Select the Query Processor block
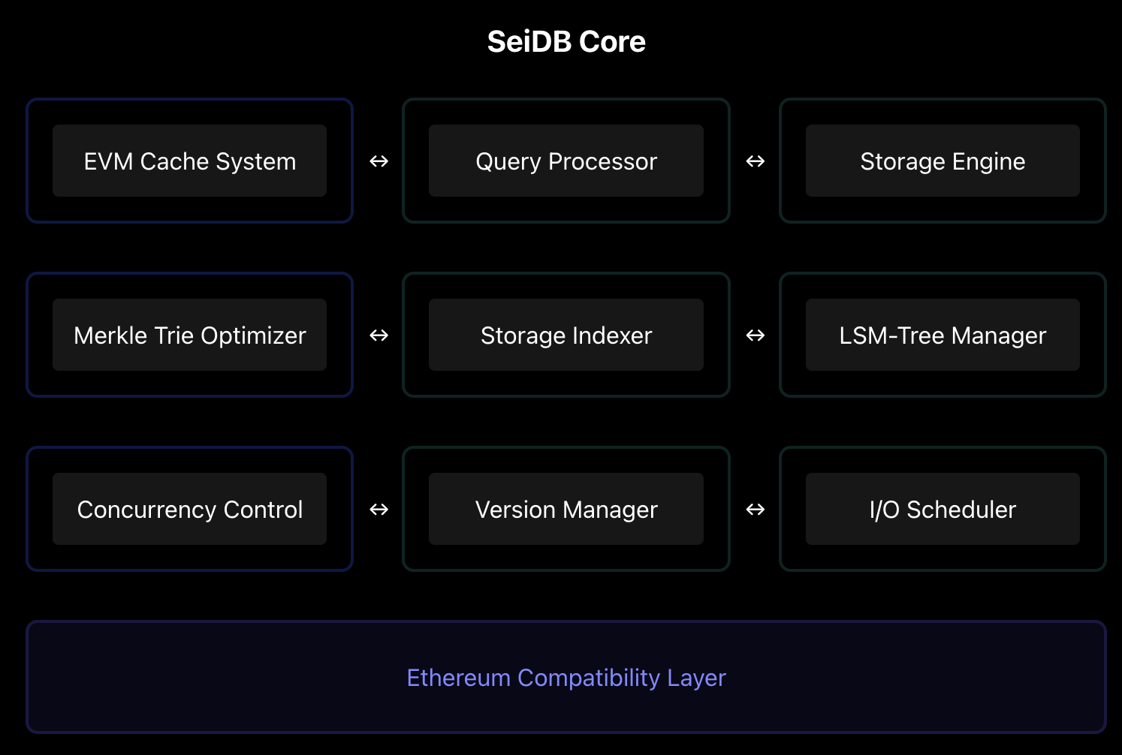The height and width of the screenshot is (755, 1122). (566, 161)
